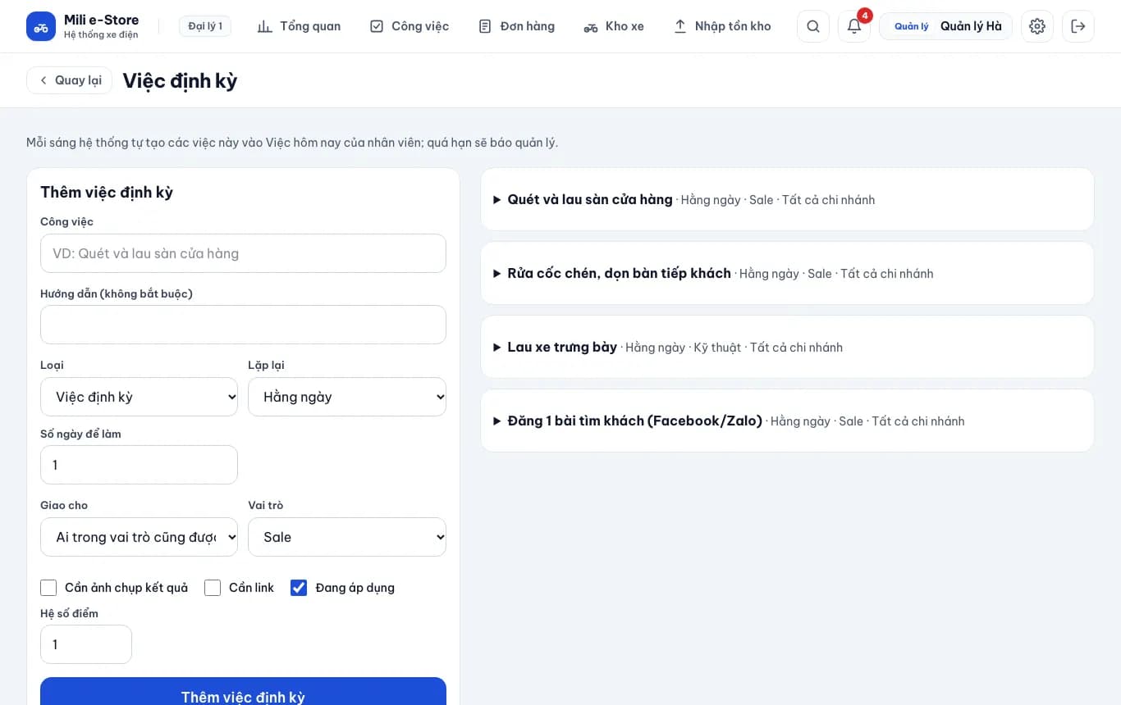Open the Lặp lại dropdown

[347, 397]
